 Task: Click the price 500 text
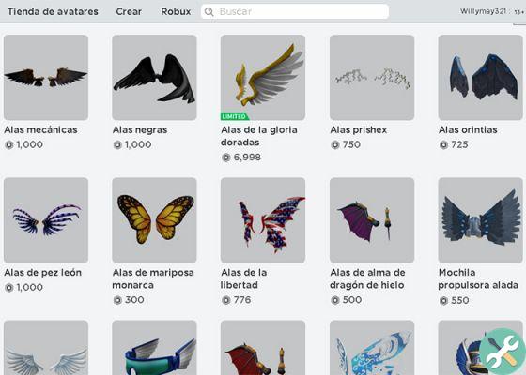click(x=352, y=300)
